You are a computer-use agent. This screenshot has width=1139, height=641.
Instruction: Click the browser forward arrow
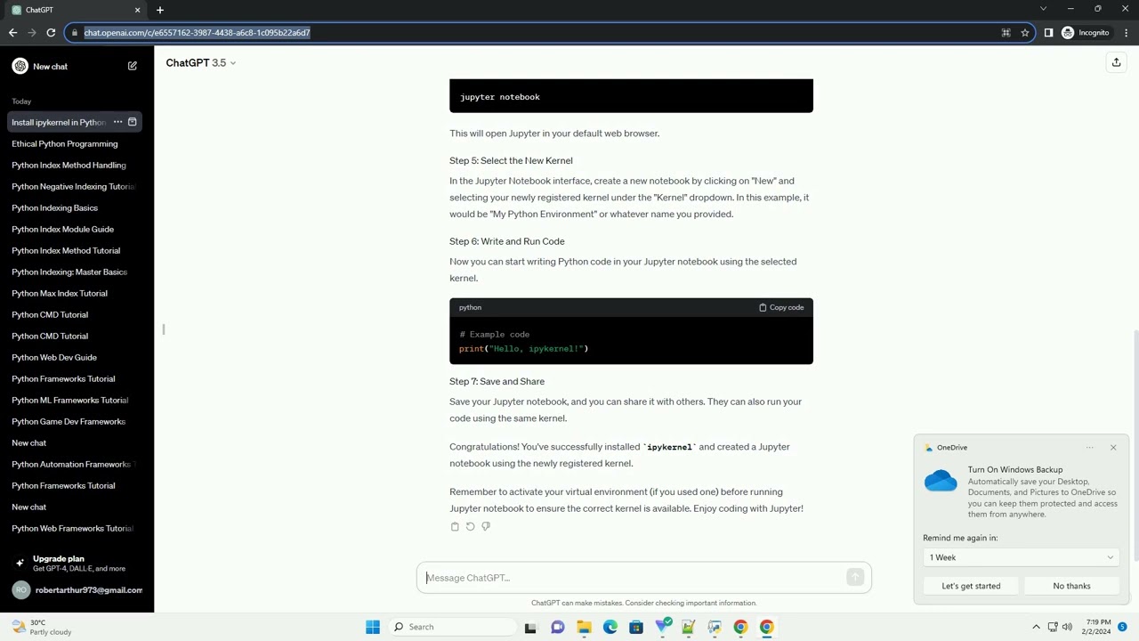point(32,33)
